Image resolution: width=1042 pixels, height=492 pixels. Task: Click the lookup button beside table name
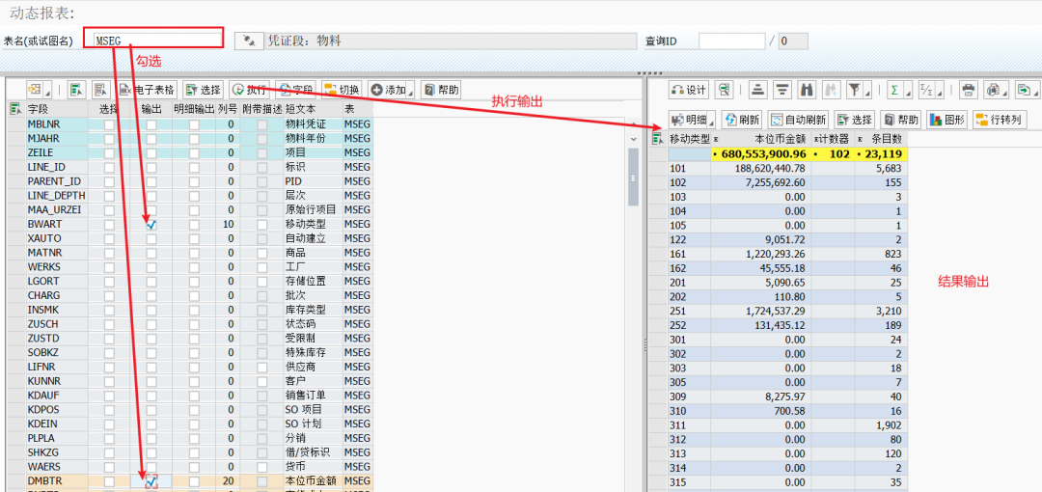point(249,41)
